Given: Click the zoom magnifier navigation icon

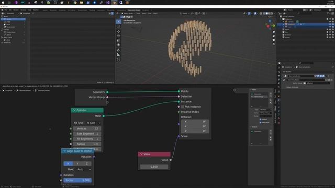Looking at the screenshot, I should (x=274, y=32).
